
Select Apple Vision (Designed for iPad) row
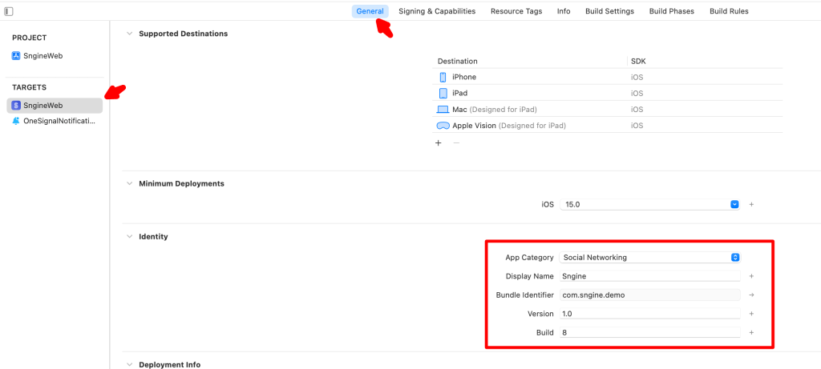click(x=608, y=126)
